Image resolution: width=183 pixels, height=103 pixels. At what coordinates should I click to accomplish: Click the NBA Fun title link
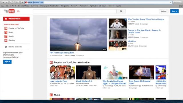pyautogui.click(x=132, y=41)
